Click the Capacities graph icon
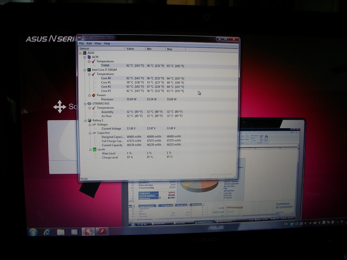347x260 pixels. coord(94,133)
